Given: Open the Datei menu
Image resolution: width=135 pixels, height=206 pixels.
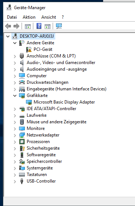Looking at the screenshot, I should 12,17.
